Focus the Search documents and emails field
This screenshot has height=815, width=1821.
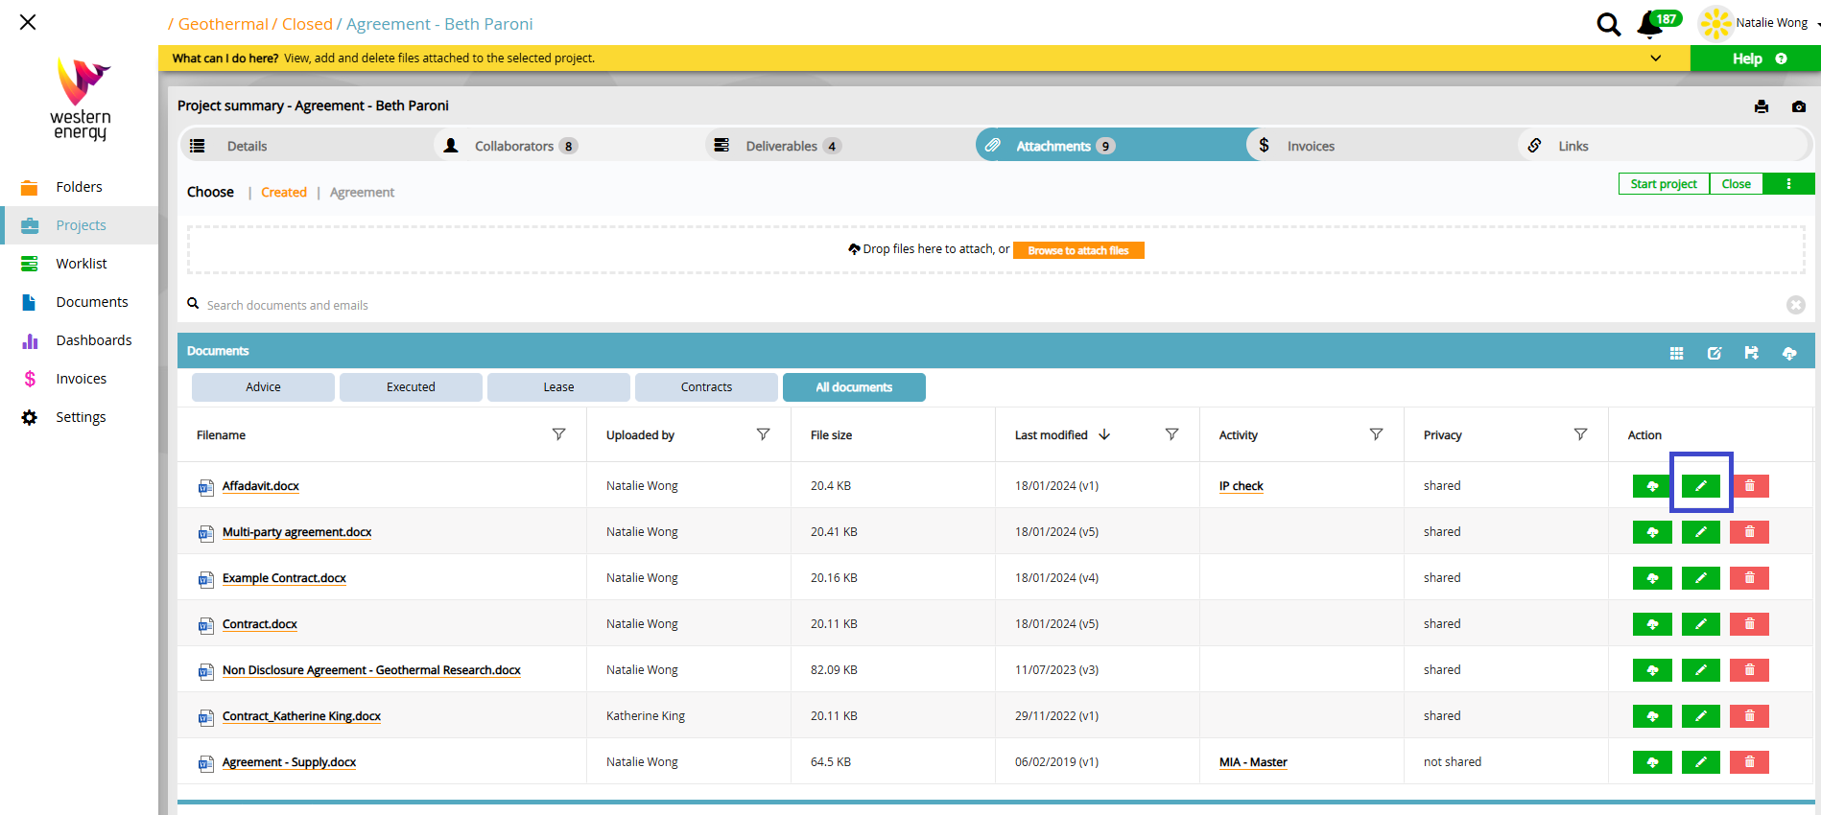click(988, 305)
